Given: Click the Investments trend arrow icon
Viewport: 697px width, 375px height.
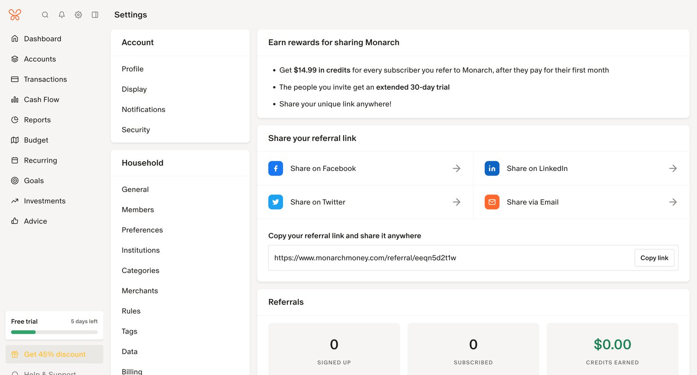Looking at the screenshot, I should [x=15, y=201].
